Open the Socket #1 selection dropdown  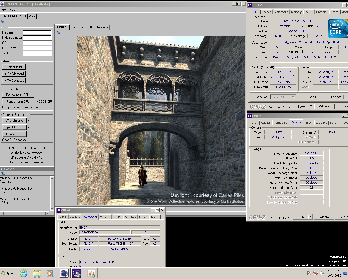click(x=293, y=97)
